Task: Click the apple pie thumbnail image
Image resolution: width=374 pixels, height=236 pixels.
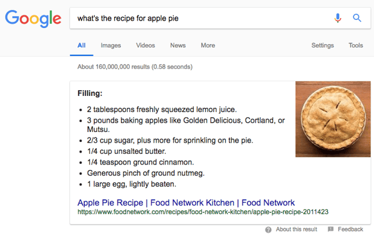Action: pyautogui.click(x=333, y=119)
